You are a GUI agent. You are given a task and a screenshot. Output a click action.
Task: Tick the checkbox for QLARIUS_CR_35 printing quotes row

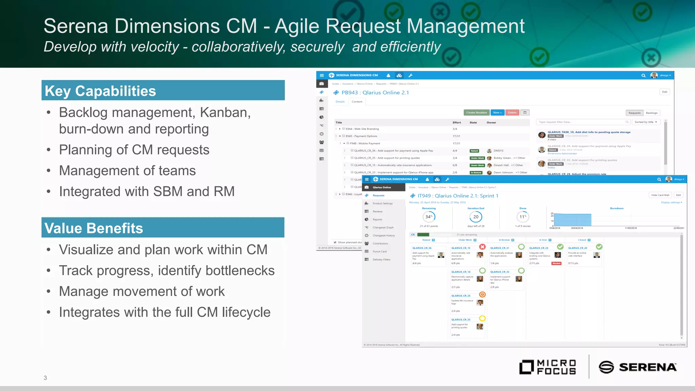coord(352,158)
